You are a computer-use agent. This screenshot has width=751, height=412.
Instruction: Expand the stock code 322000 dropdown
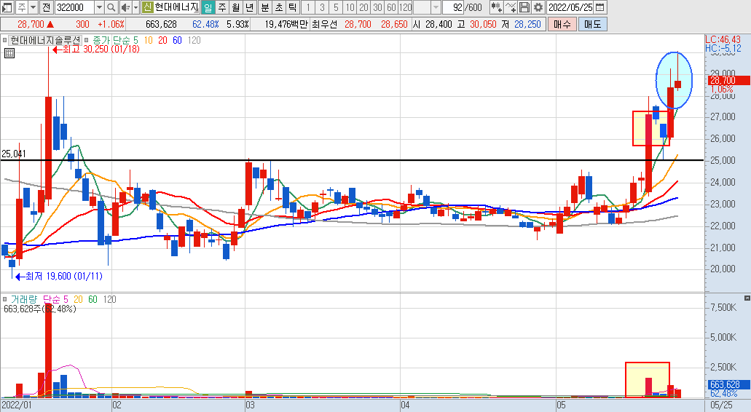[99, 7]
